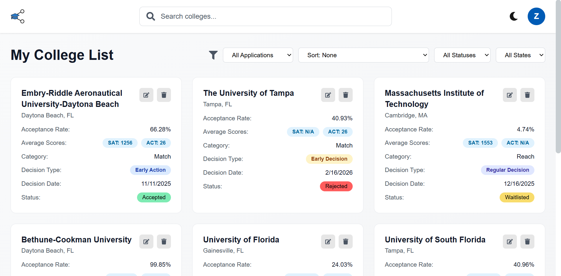Focus the Search colleges input field
This screenshot has height=276, width=561.
tap(265, 16)
